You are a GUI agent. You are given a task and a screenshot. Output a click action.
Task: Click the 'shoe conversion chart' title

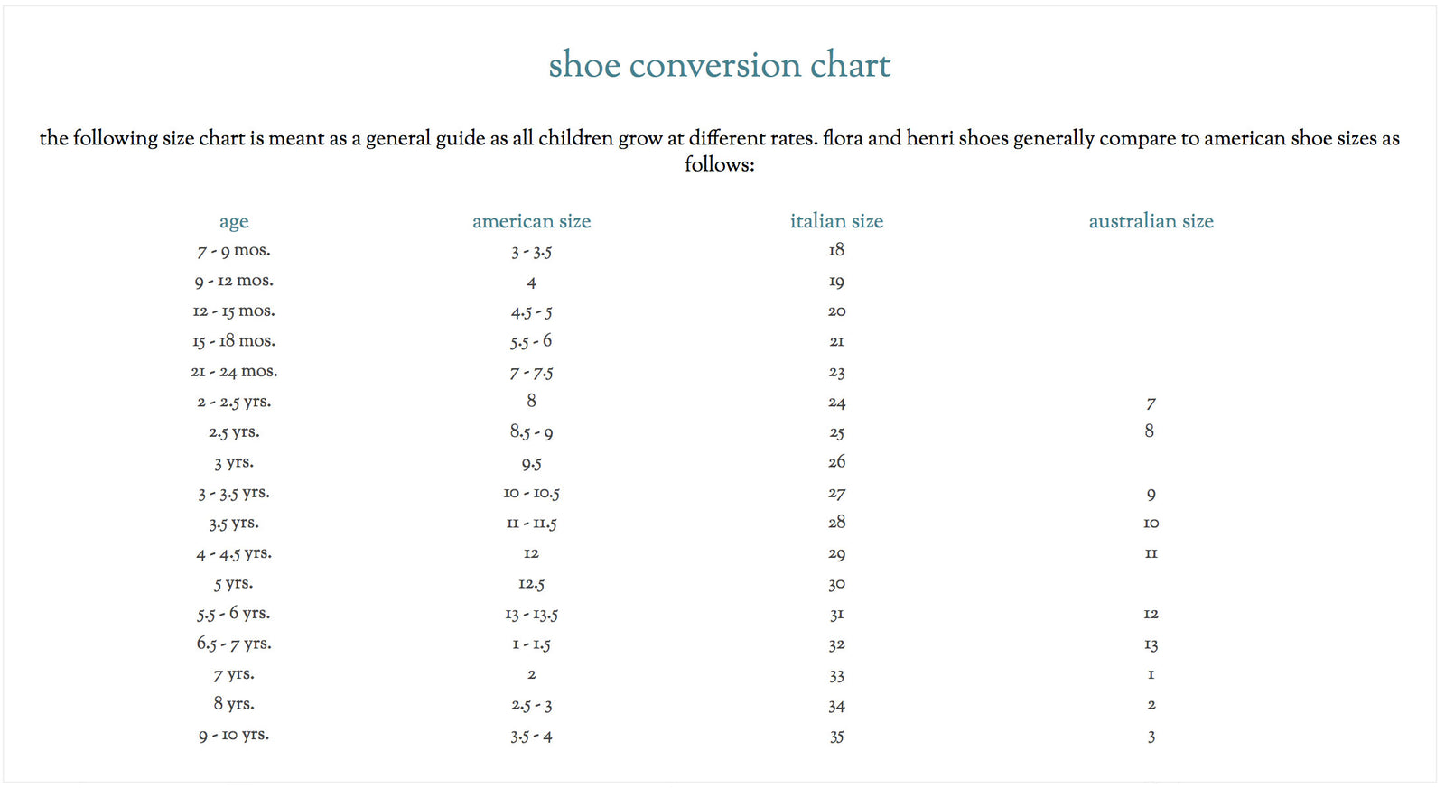(720, 65)
